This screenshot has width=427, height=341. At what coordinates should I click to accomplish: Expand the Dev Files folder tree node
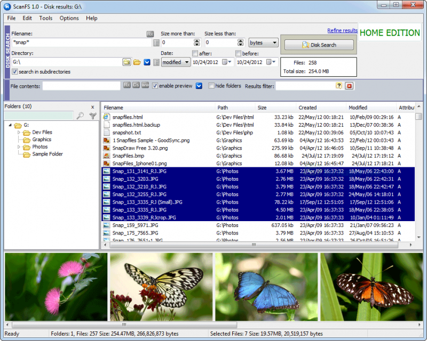[19, 132]
